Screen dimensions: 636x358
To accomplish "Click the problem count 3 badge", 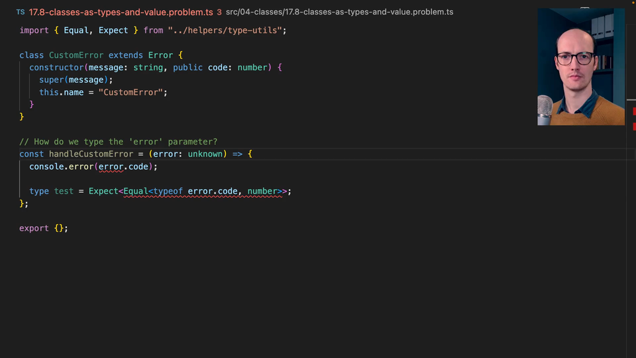I will pos(219,12).
